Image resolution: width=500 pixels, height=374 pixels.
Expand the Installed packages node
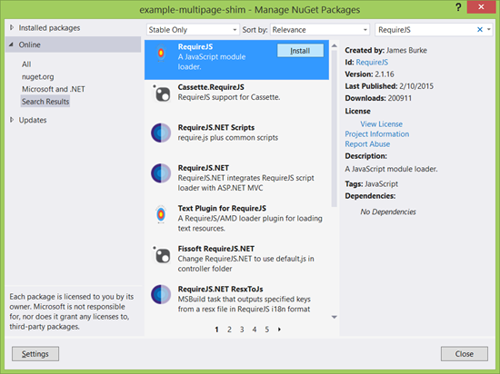(x=12, y=28)
